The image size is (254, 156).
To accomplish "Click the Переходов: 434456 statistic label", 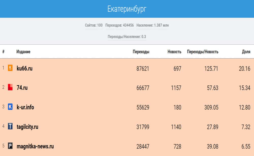I will (x=119, y=25).
